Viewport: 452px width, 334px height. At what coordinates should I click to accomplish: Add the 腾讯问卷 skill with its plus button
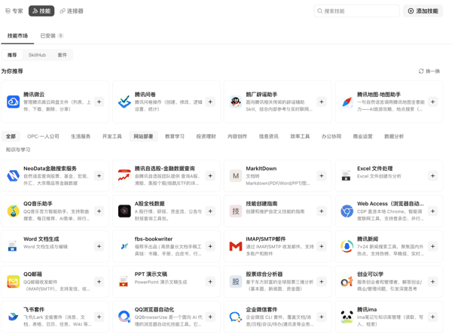(x=210, y=102)
